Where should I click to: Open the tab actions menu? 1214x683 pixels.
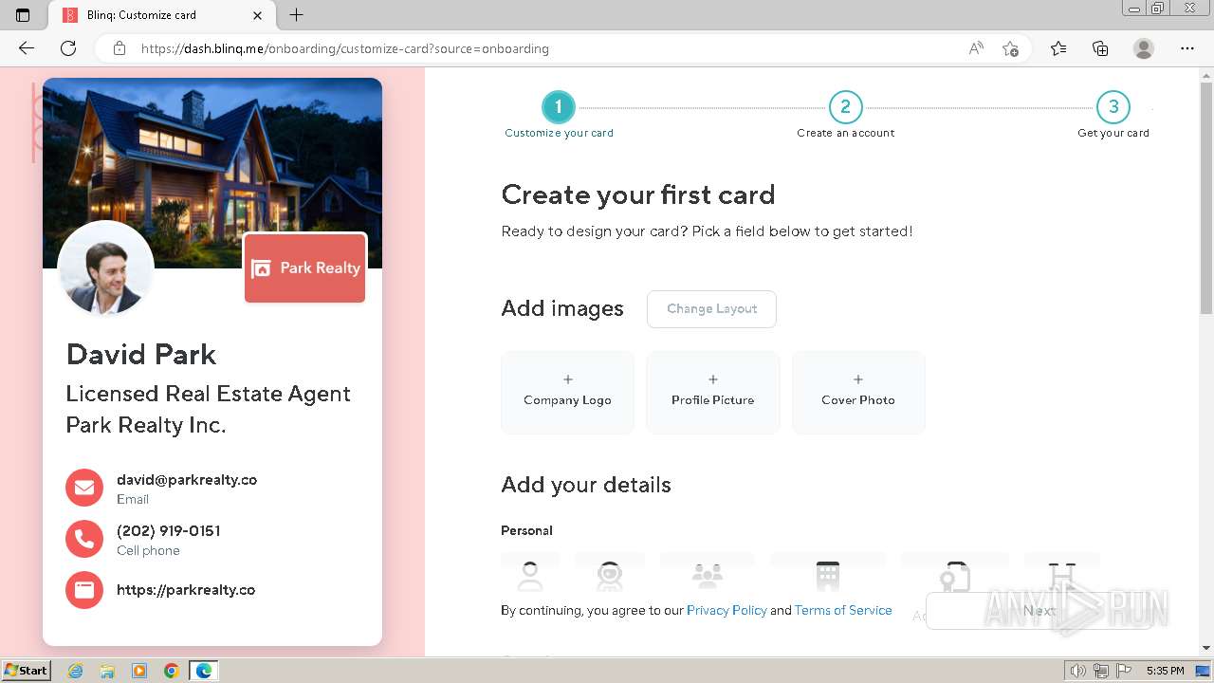(23, 15)
